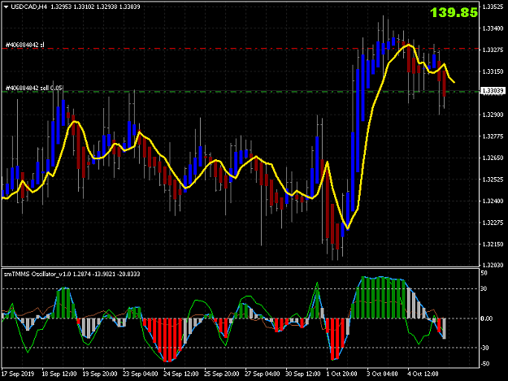Click time axis label 25 Sep 20:00
Viewport: 508px width, 381px height.
tap(222, 374)
